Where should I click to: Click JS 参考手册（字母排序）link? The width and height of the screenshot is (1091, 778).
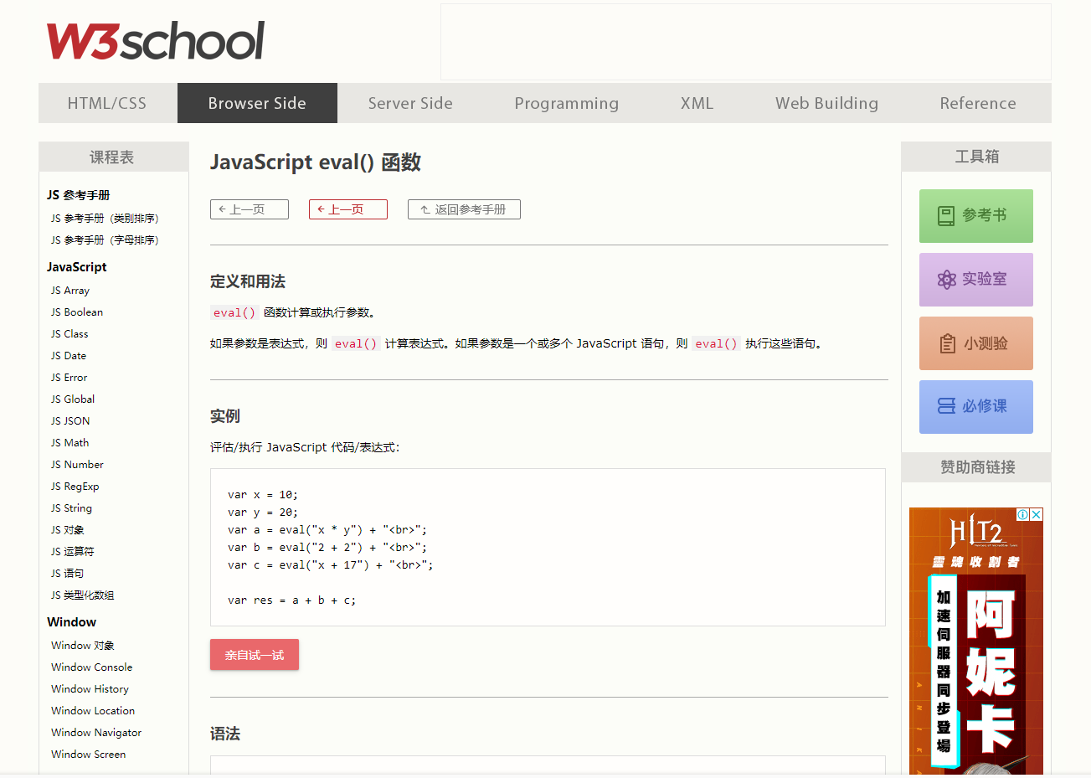click(104, 240)
